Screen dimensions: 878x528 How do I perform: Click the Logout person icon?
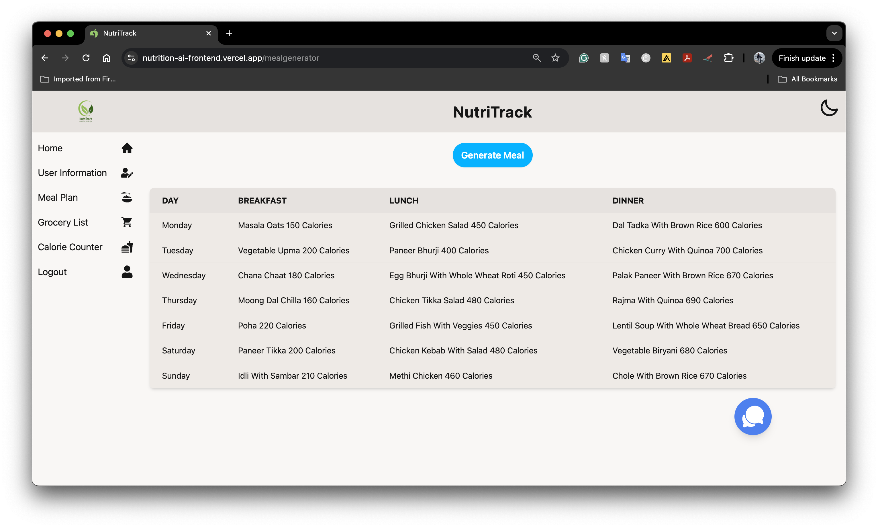click(127, 272)
